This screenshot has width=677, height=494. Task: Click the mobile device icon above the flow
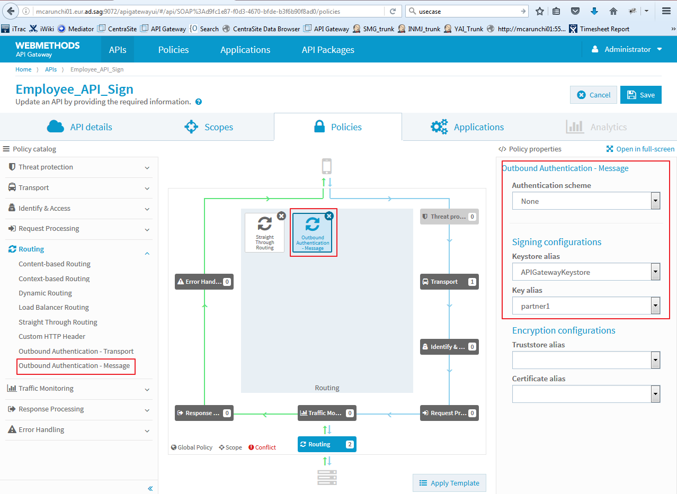coord(327,166)
